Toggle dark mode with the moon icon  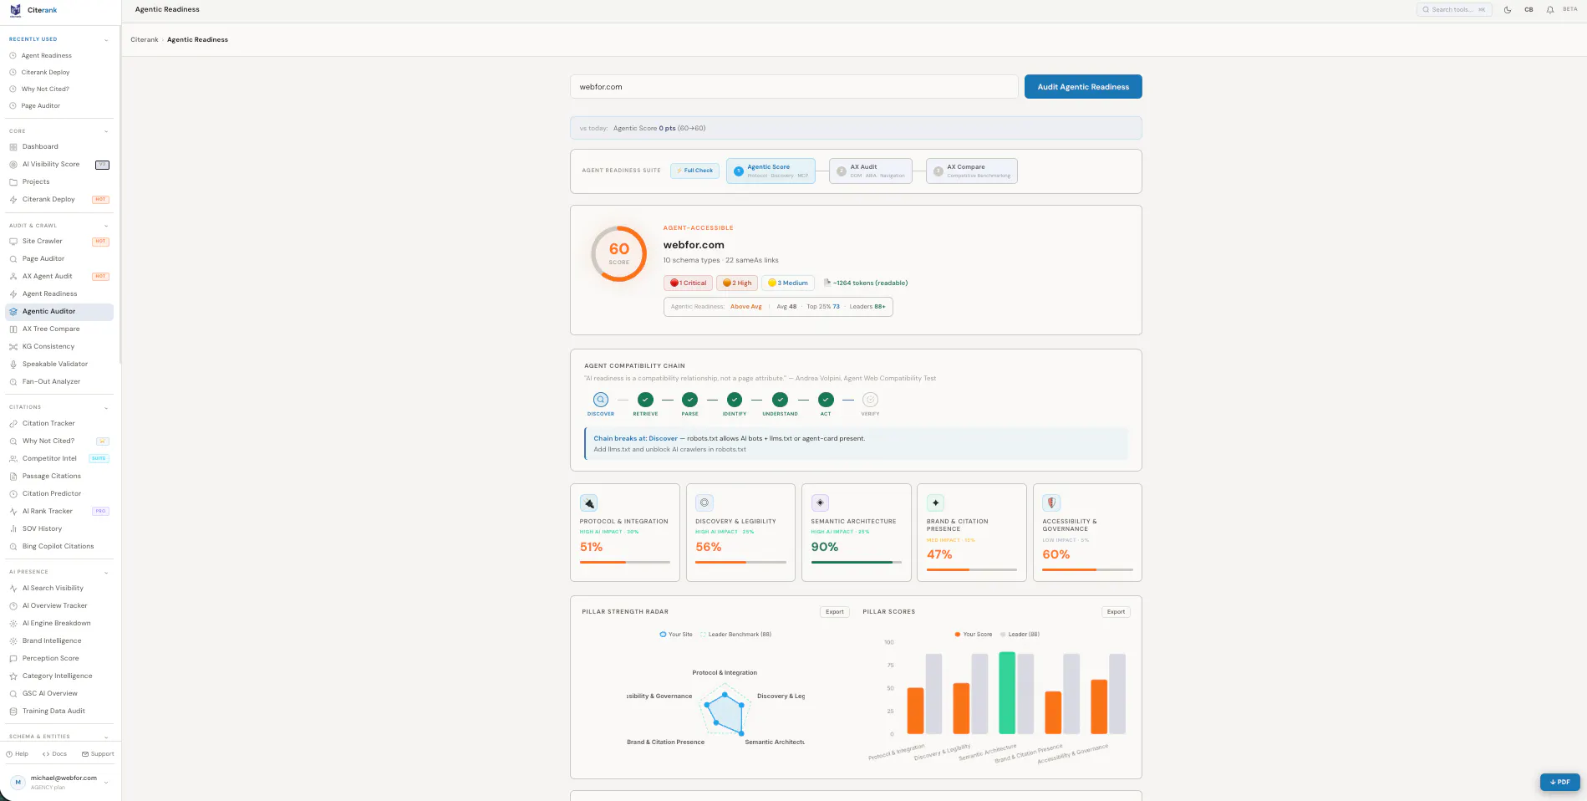point(1508,10)
